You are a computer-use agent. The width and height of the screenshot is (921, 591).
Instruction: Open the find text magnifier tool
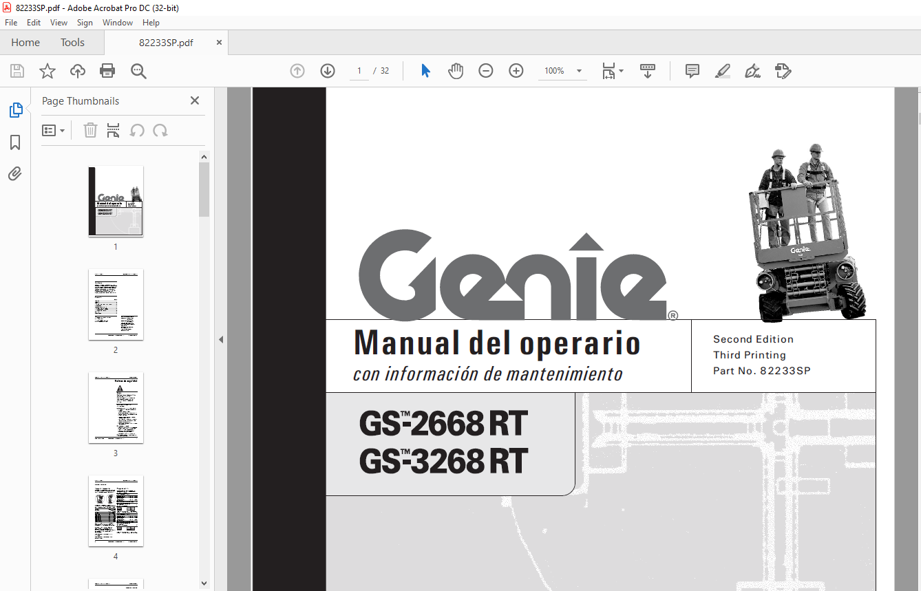coord(138,71)
